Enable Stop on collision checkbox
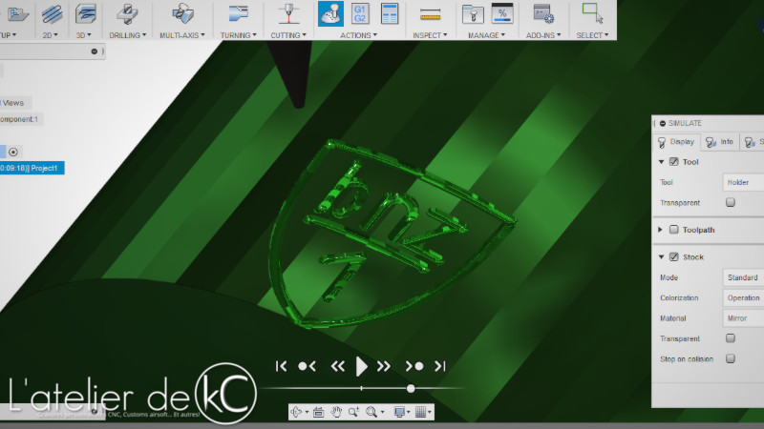The image size is (764, 429). [x=731, y=358]
